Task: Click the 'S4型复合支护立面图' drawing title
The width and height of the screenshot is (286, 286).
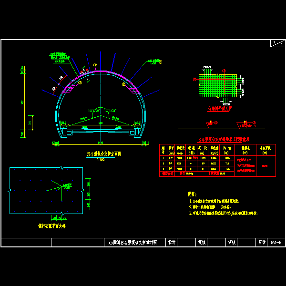Action: point(103,154)
